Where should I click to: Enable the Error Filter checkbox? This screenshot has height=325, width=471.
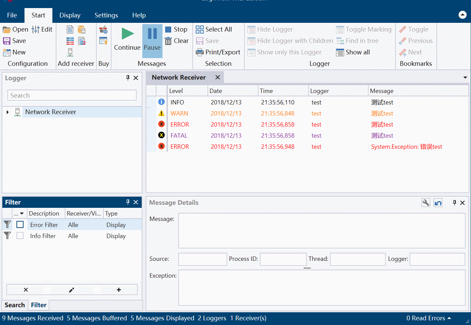20,224
